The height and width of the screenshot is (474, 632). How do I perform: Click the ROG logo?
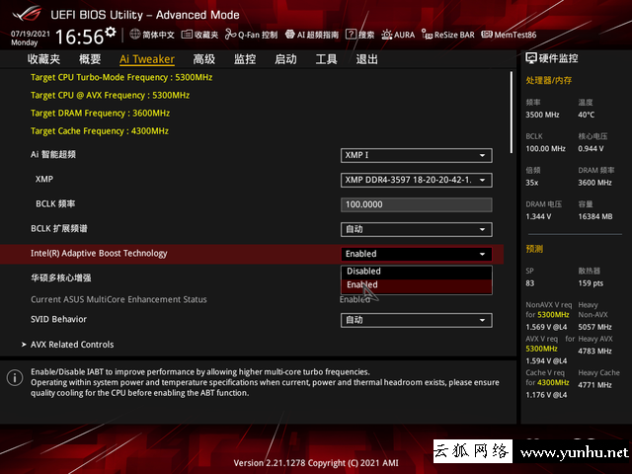[27, 14]
